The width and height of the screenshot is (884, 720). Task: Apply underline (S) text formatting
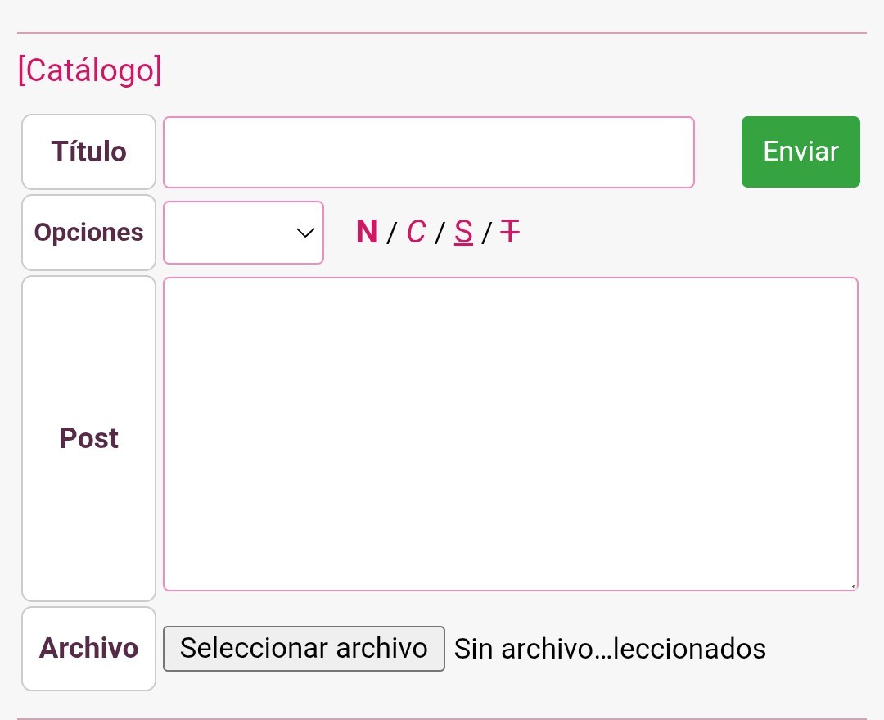tap(463, 233)
